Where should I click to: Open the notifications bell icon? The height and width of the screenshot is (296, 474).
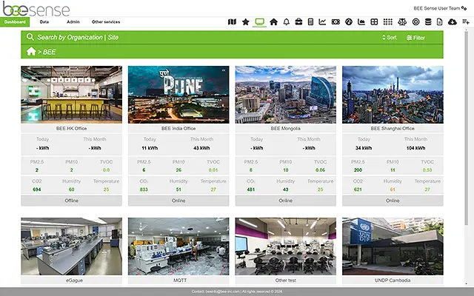(285, 22)
